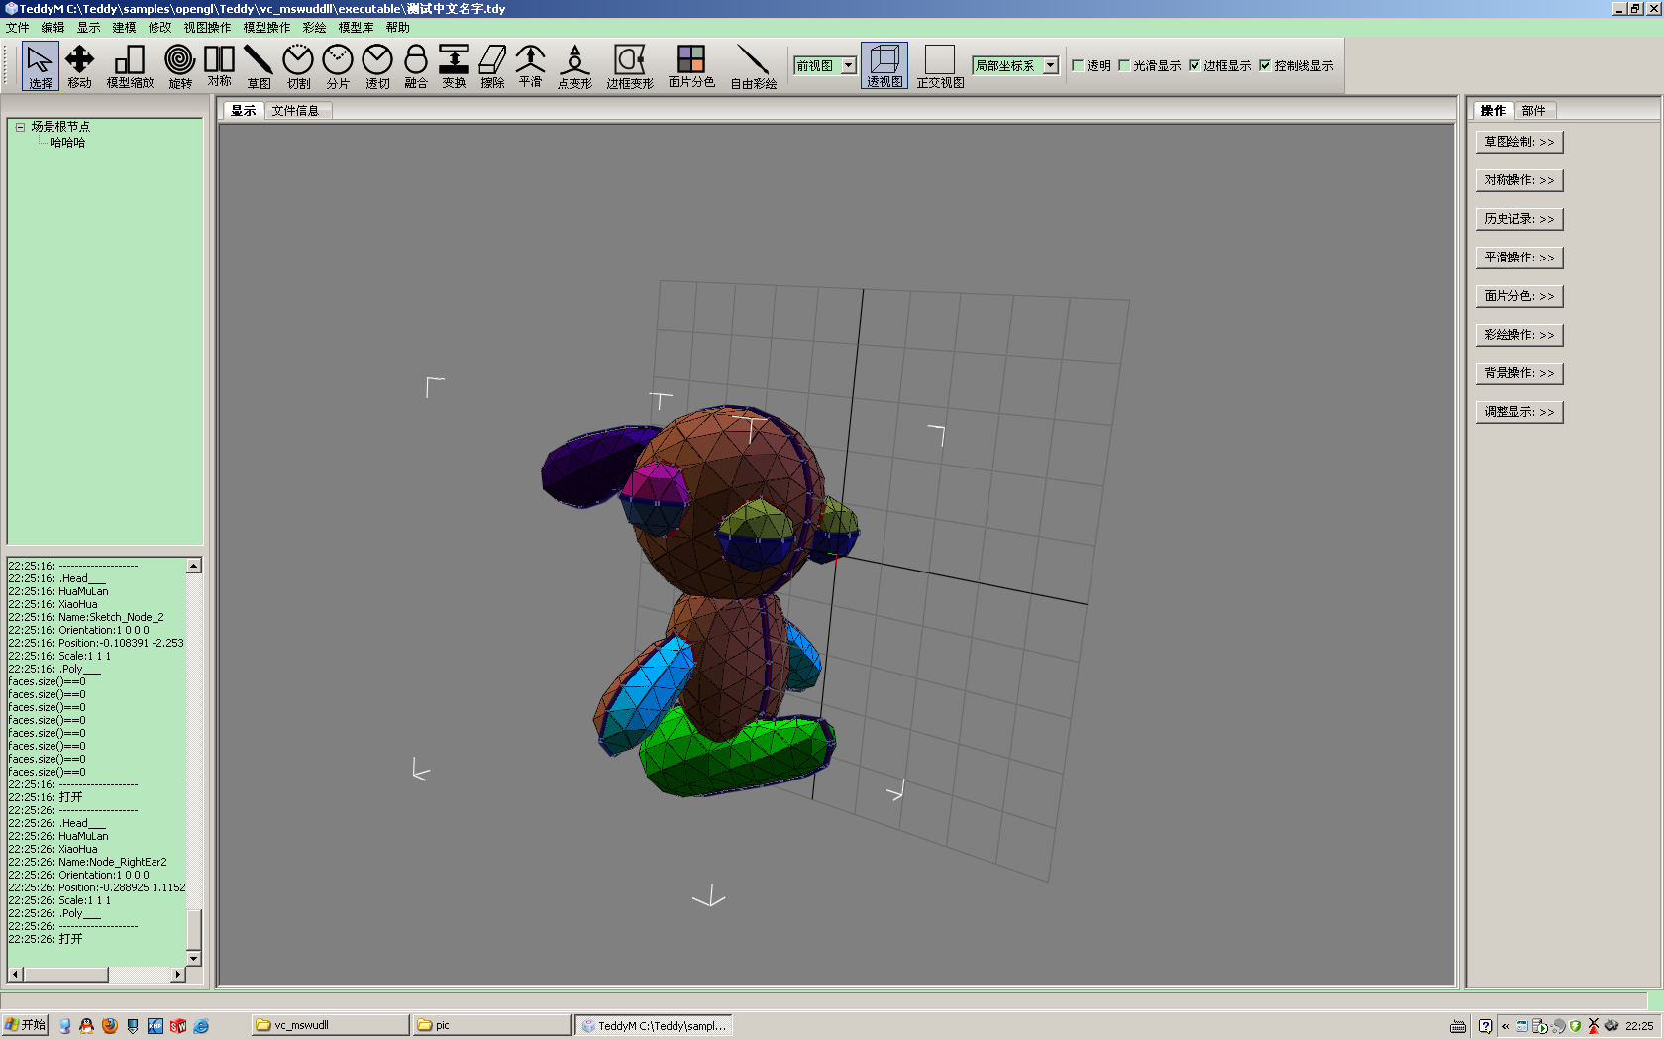This screenshot has width=1664, height=1040.
Task: Open the 文件 menu
Action: (18, 28)
